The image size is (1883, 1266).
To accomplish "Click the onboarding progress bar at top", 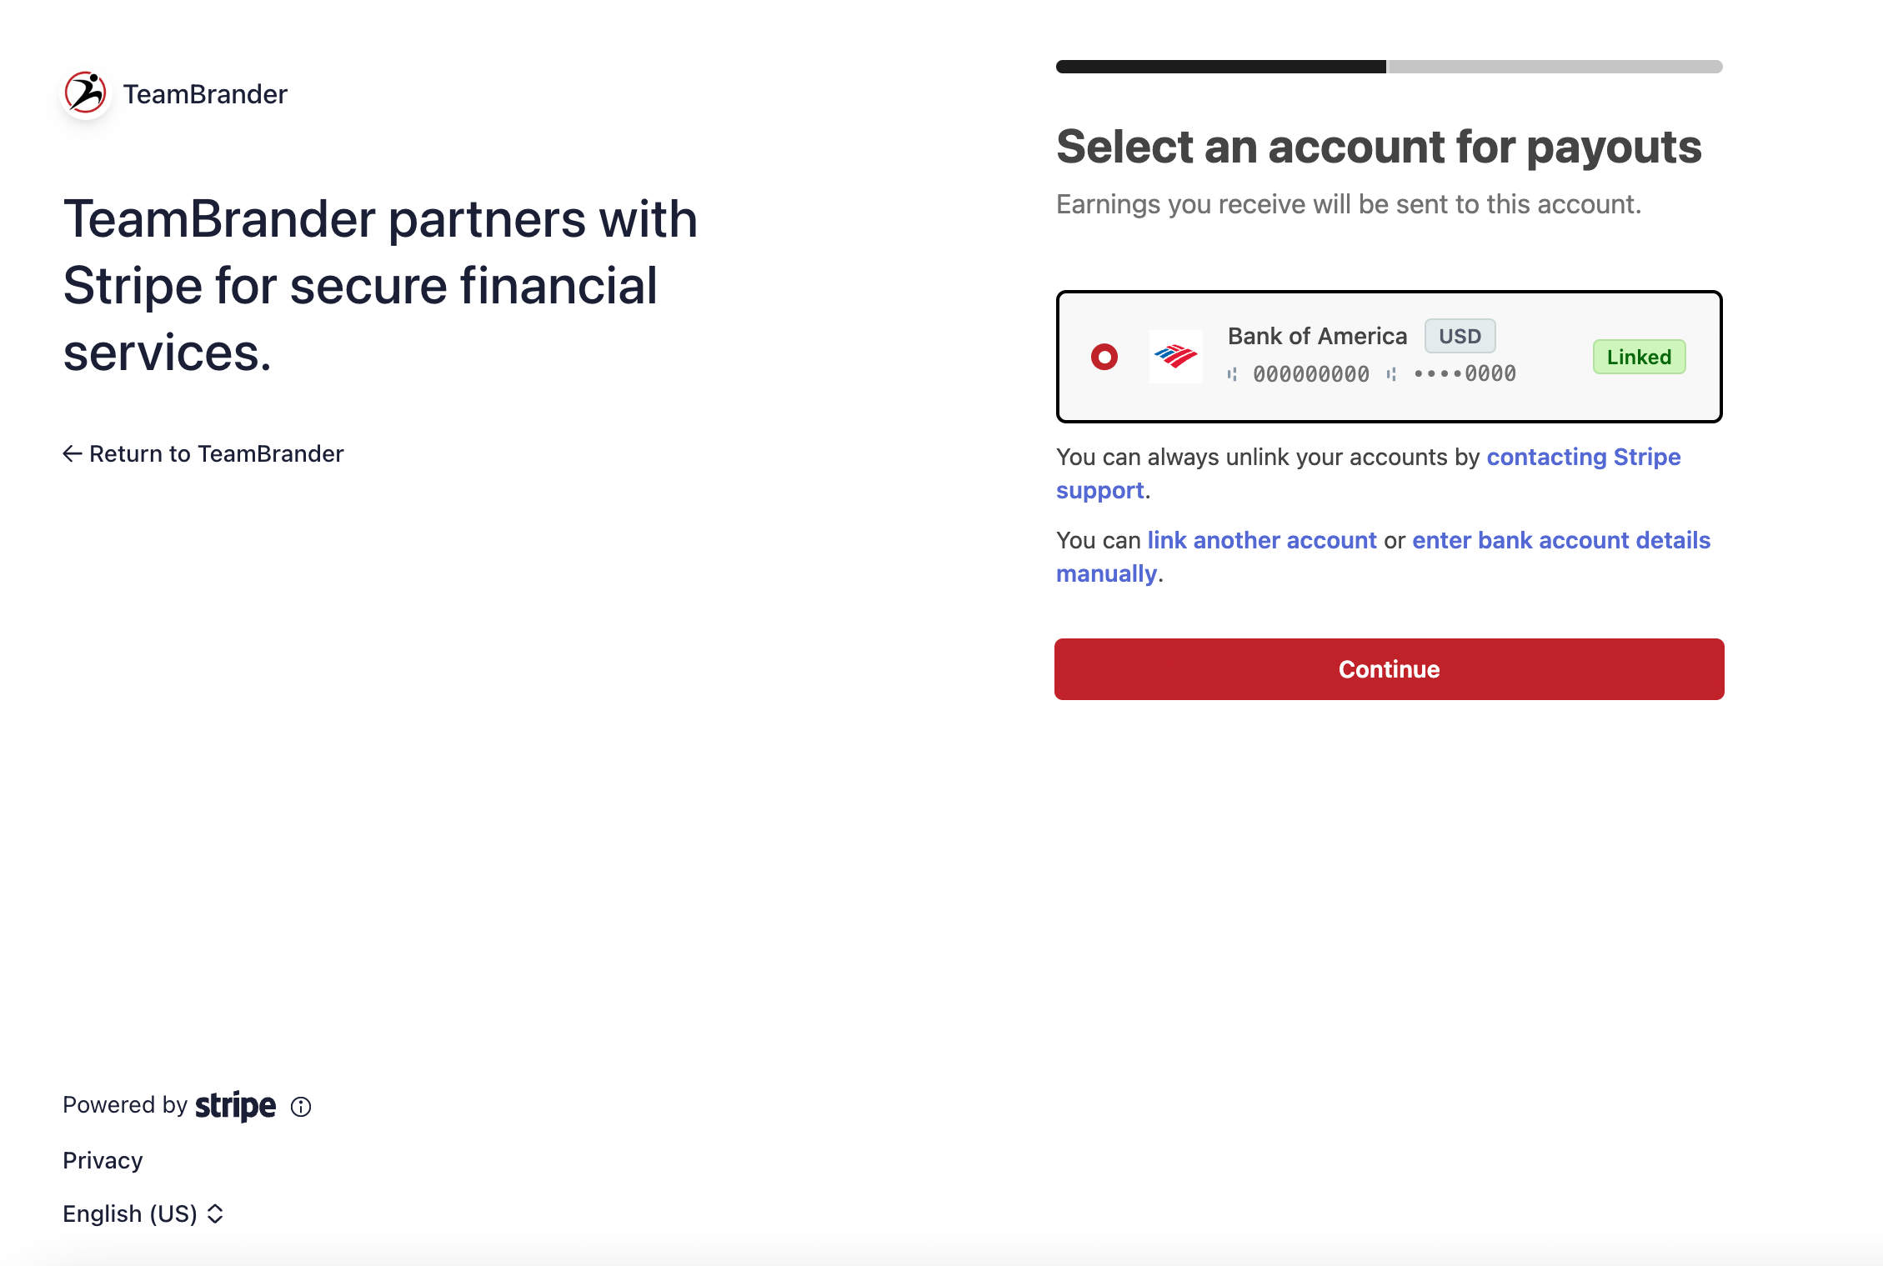I will click(x=1389, y=67).
